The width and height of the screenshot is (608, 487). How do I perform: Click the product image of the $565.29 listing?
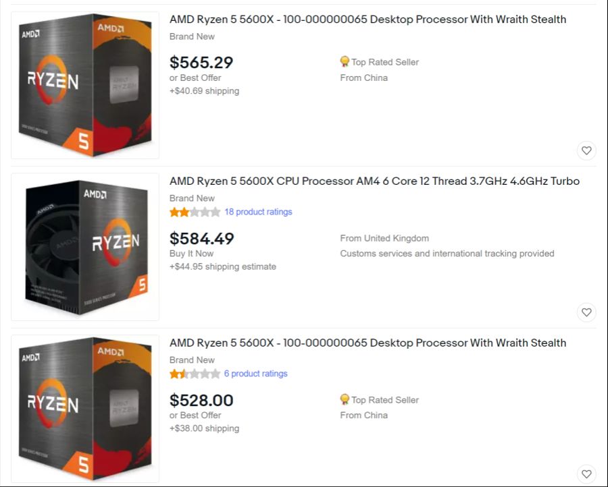85,86
